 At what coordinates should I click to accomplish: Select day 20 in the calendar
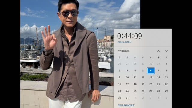tap(151, 84)
